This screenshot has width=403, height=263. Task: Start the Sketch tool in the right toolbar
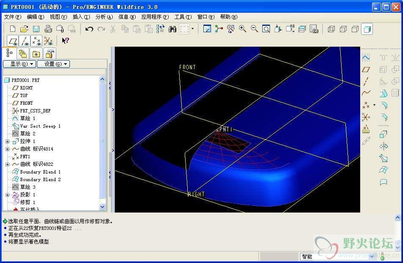click(x=366, y=57)
